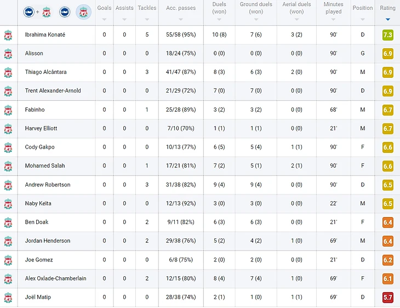Click the crest icon beside Naby Keïta

(x=8, y=204)
